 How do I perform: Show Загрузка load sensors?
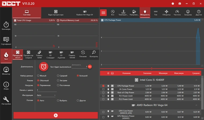188,13
